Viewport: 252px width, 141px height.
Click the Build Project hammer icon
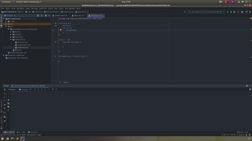click(185, 12)
